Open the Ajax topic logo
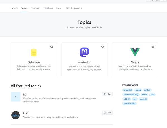The image size is (167, 128). [16, 115]
